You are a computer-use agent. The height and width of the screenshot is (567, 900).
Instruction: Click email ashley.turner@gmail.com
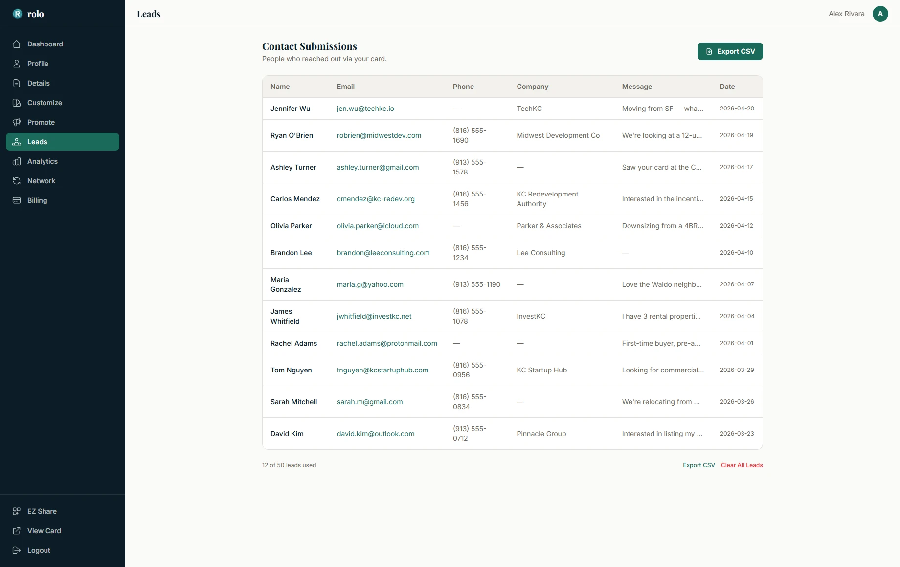pos(378,167)
